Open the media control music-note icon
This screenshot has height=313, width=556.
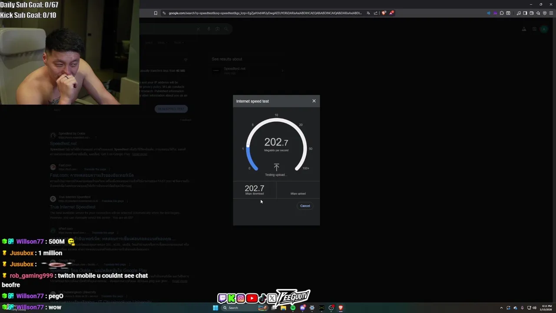tap(519, 13)
